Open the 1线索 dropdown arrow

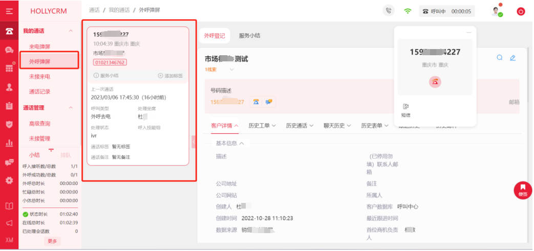[x=231, y=70]
